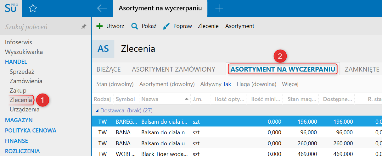Image resolution: width=382 pixels, height=156 pixels.
Task: Open the Asortyment (dowolny) filter
Action: click(x=167, y=84)
